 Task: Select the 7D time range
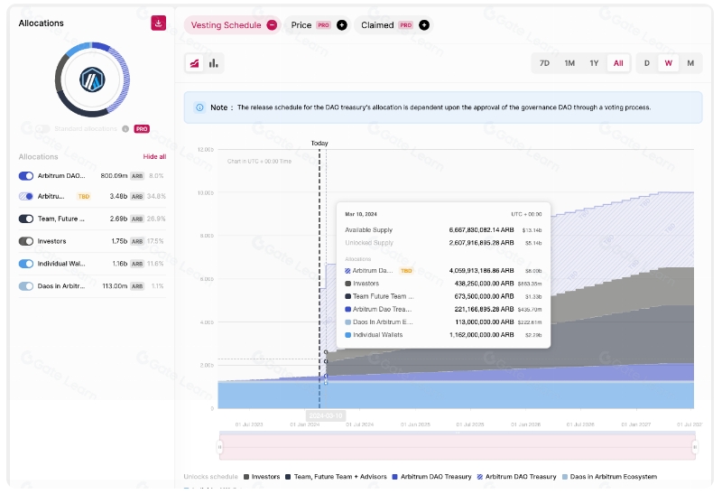(x=544, y=63)
